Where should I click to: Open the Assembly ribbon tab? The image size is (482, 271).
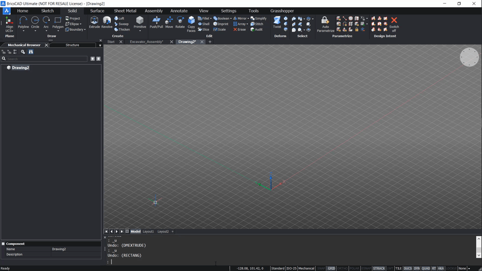click(154, 11)
